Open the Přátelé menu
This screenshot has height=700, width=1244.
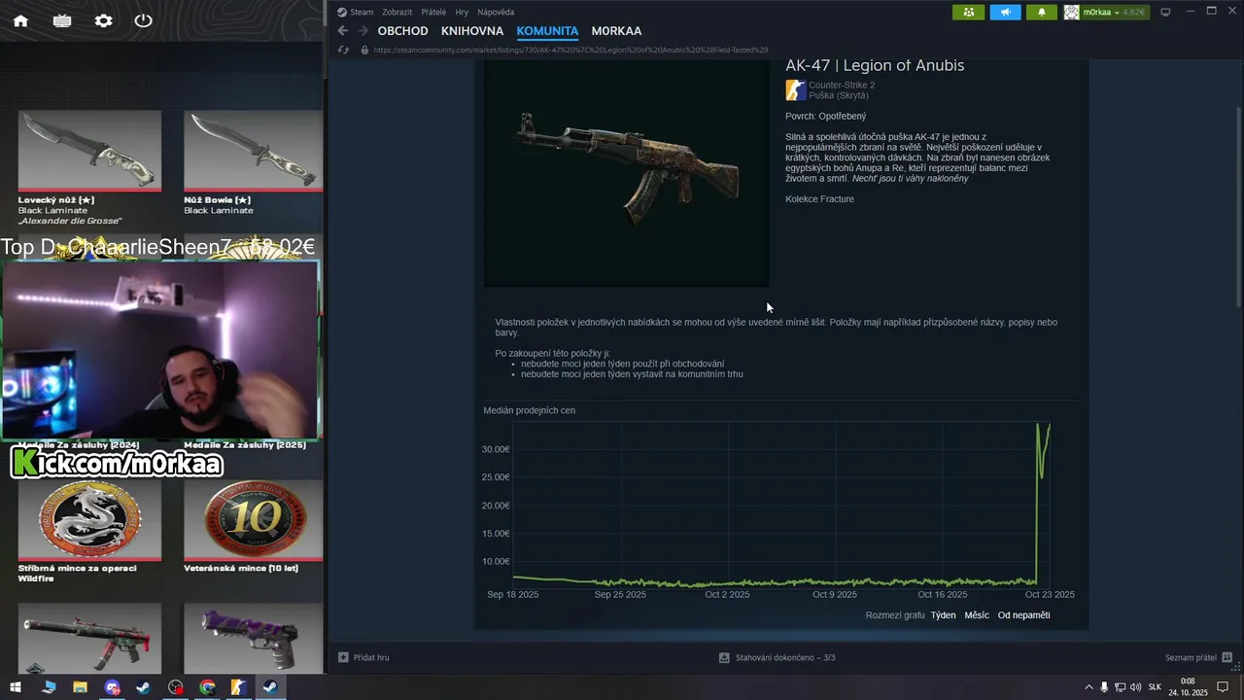click(433, 12)
